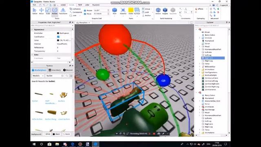Apply Negate solid modeling
The height and width of the screenshot is (147, 261).
165,11
